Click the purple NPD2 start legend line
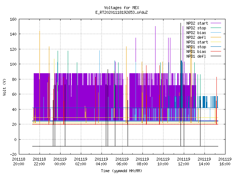This screenshot has height=174, width=232. coord(216,23)
